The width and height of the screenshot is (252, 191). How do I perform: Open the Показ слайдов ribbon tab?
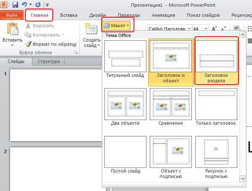(x=203, y=15)
